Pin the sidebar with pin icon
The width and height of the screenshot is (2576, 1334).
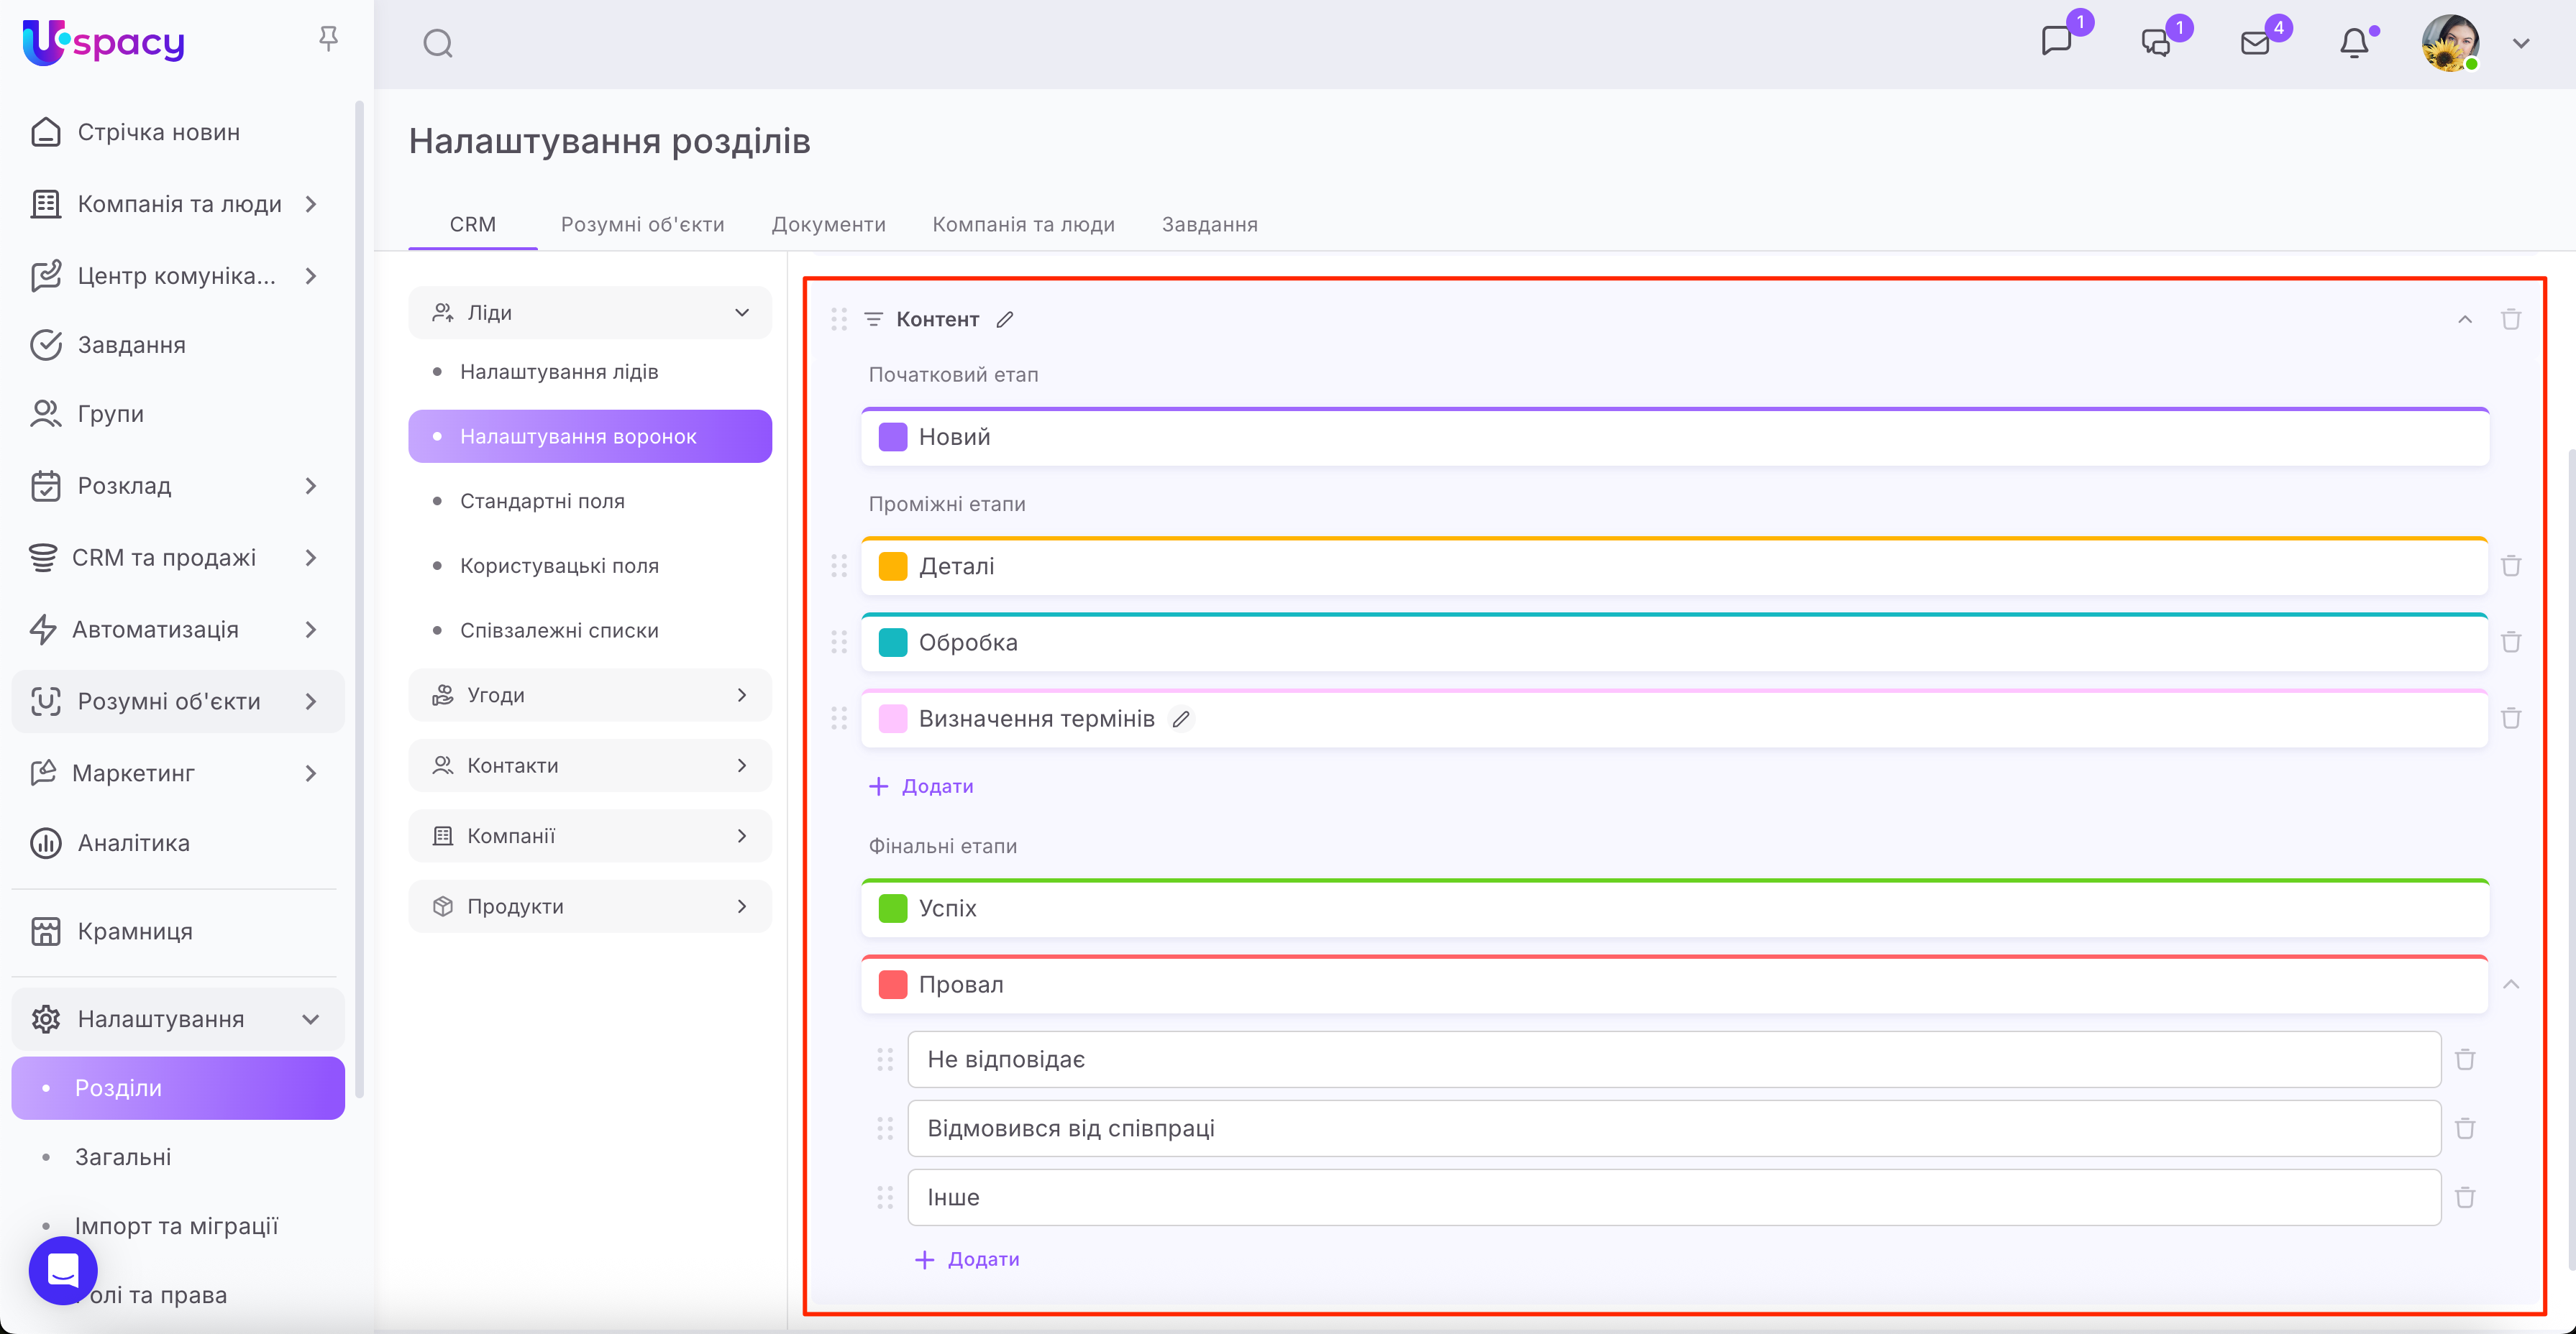328,39
